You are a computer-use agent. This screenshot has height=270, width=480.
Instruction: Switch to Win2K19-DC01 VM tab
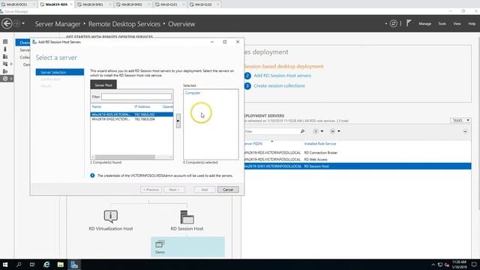click(x=16, y=4)
